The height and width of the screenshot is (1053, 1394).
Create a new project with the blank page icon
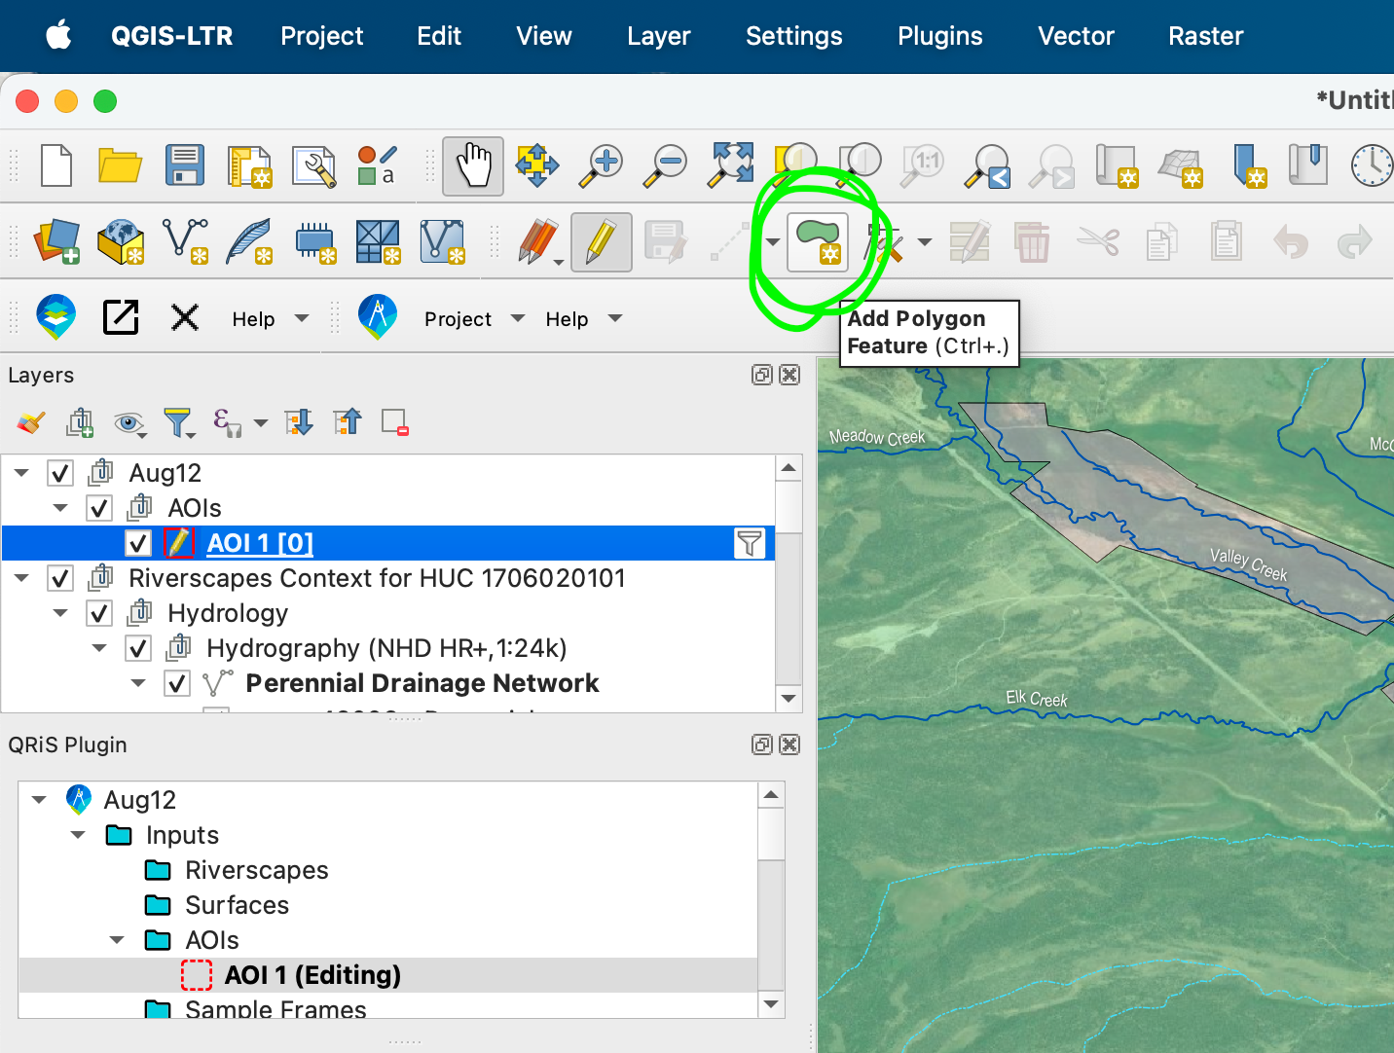[x=56, y=164]
